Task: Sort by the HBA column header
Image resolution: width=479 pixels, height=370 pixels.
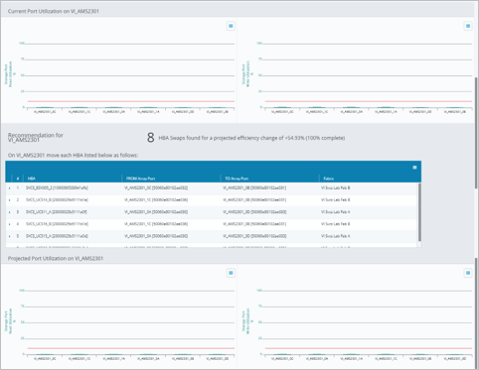Action: pos(32,179)
